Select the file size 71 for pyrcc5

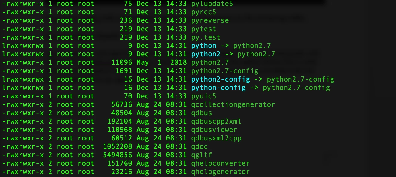coord(128,12)
